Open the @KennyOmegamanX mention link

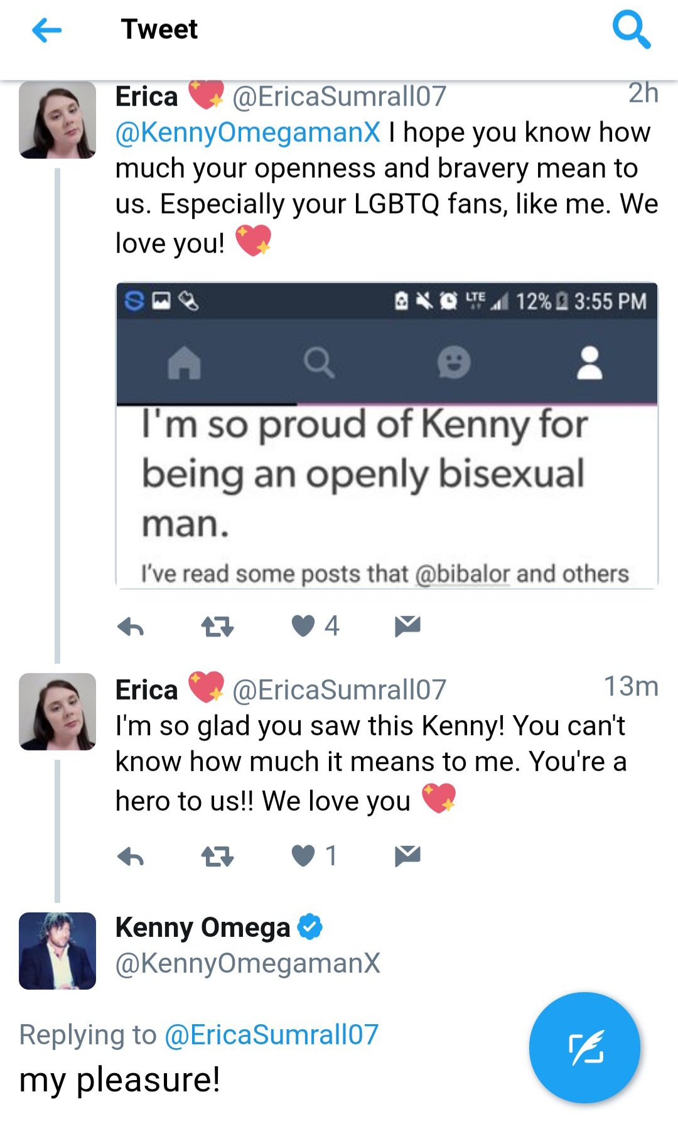point(248,132)
